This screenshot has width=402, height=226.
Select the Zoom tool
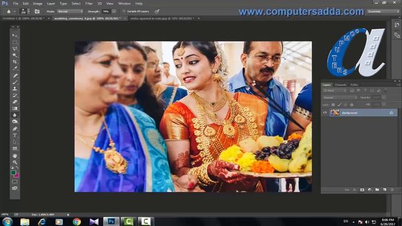[x=14, y=162]
